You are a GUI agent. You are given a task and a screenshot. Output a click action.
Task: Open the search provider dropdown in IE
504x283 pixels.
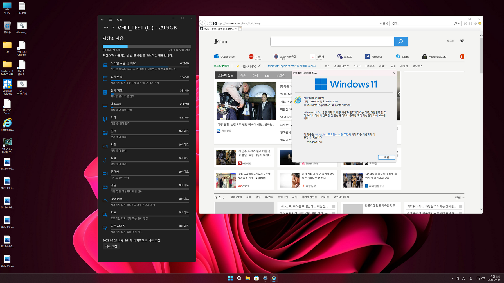[459, 24]
